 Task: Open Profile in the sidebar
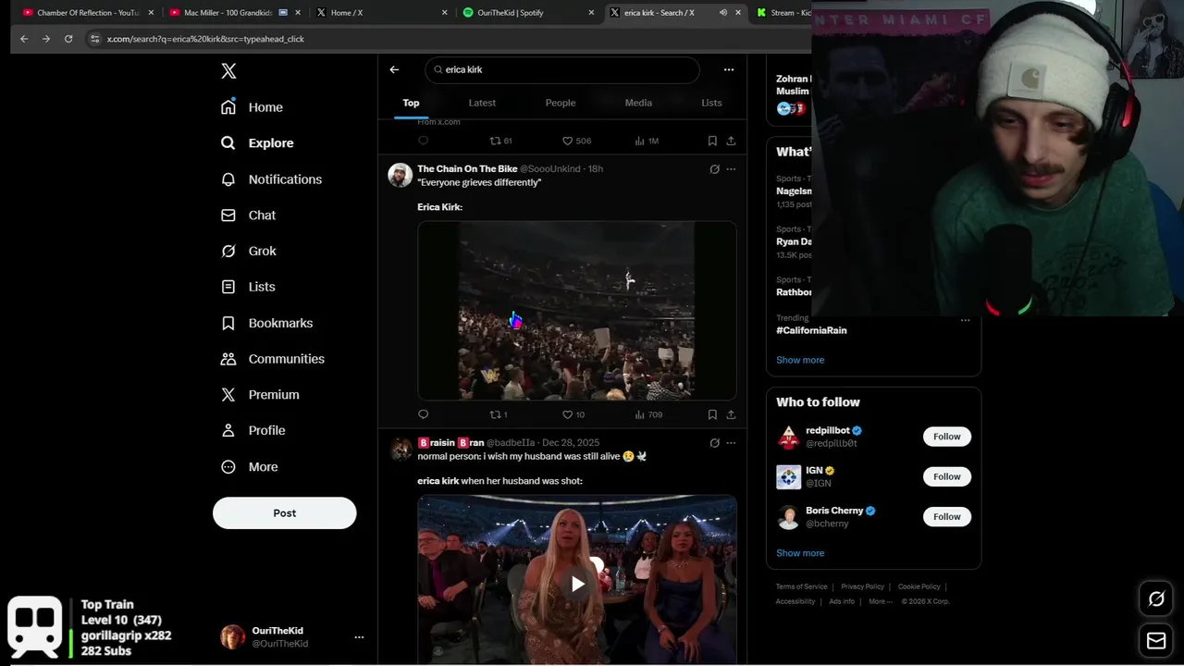[253, 430]
